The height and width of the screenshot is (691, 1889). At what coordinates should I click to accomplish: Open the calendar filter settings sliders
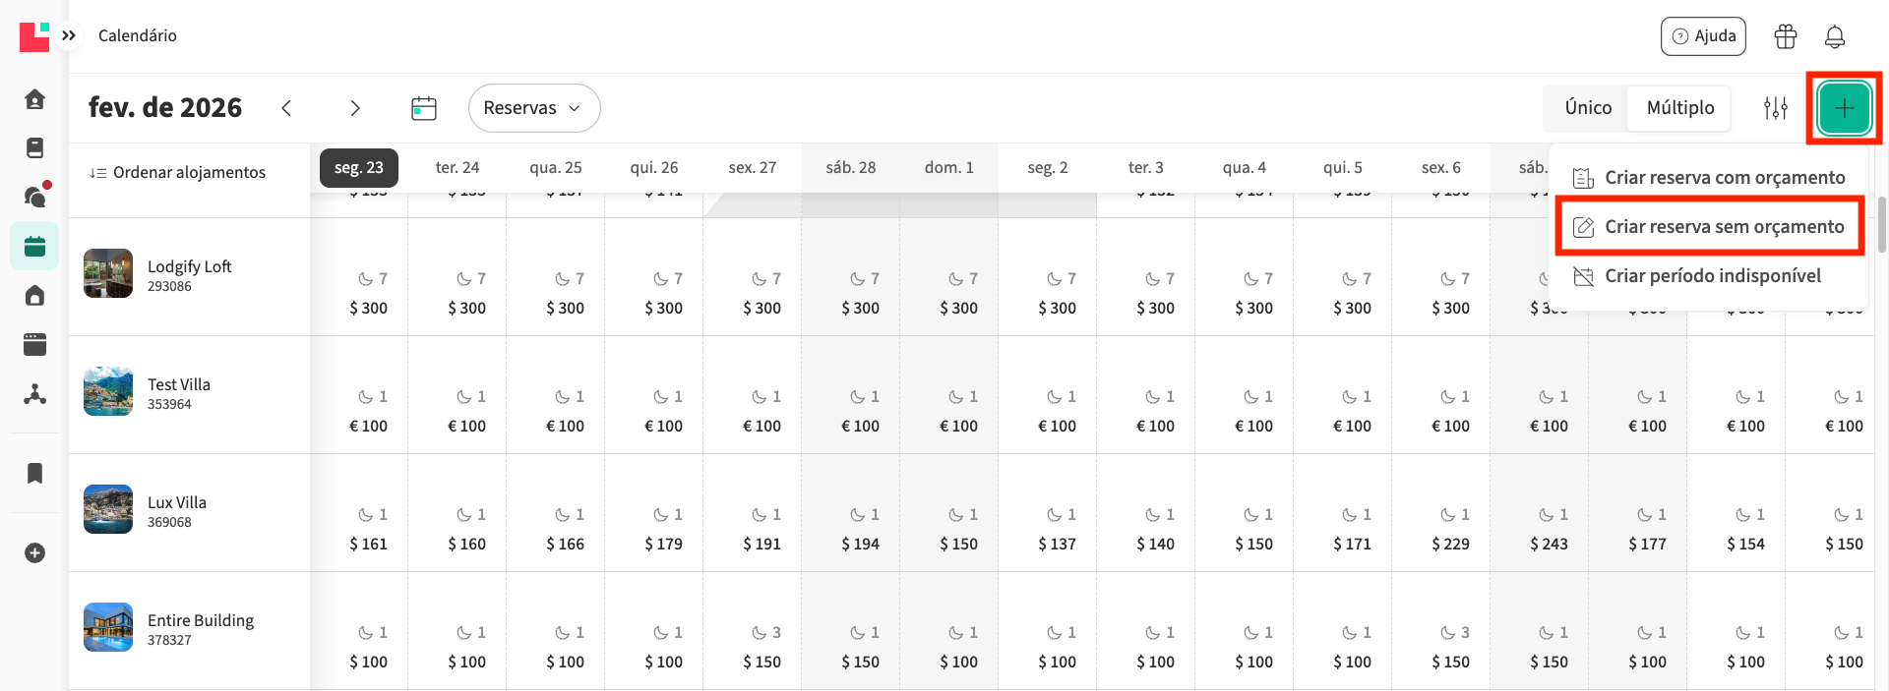coord(1775,108)
